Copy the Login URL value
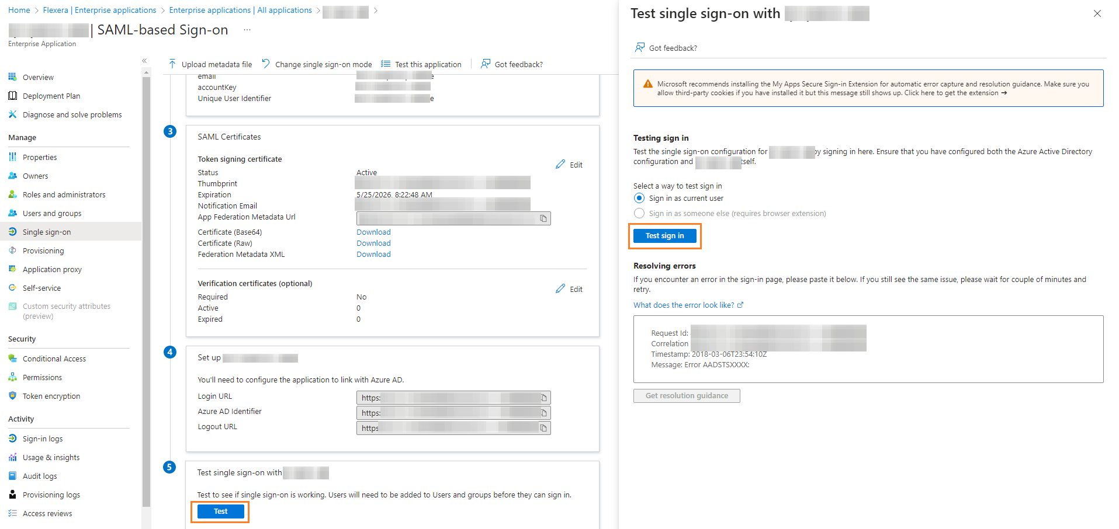This screenshot has width=1119, height=529. (543, 398)
